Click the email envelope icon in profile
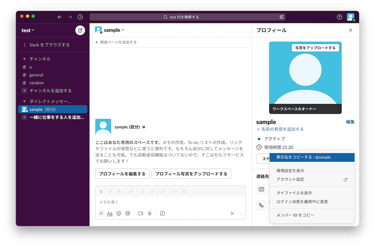Viewport: 375px width, 247px height. [262, 189]
